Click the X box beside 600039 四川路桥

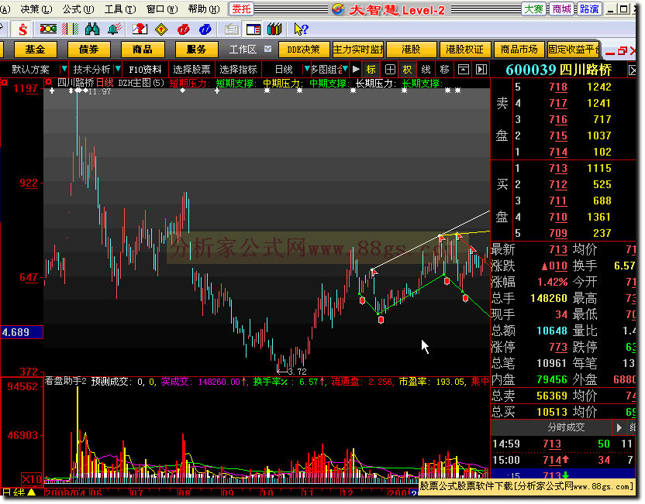(x=633, y=70)
